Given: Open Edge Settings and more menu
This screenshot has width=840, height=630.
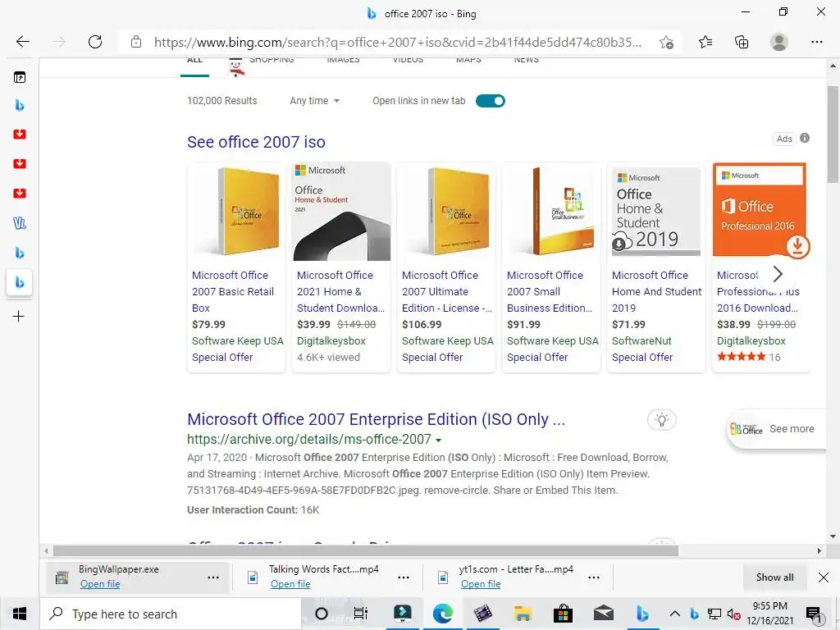Looking at the screenshot, I should [x=816, y=42].
